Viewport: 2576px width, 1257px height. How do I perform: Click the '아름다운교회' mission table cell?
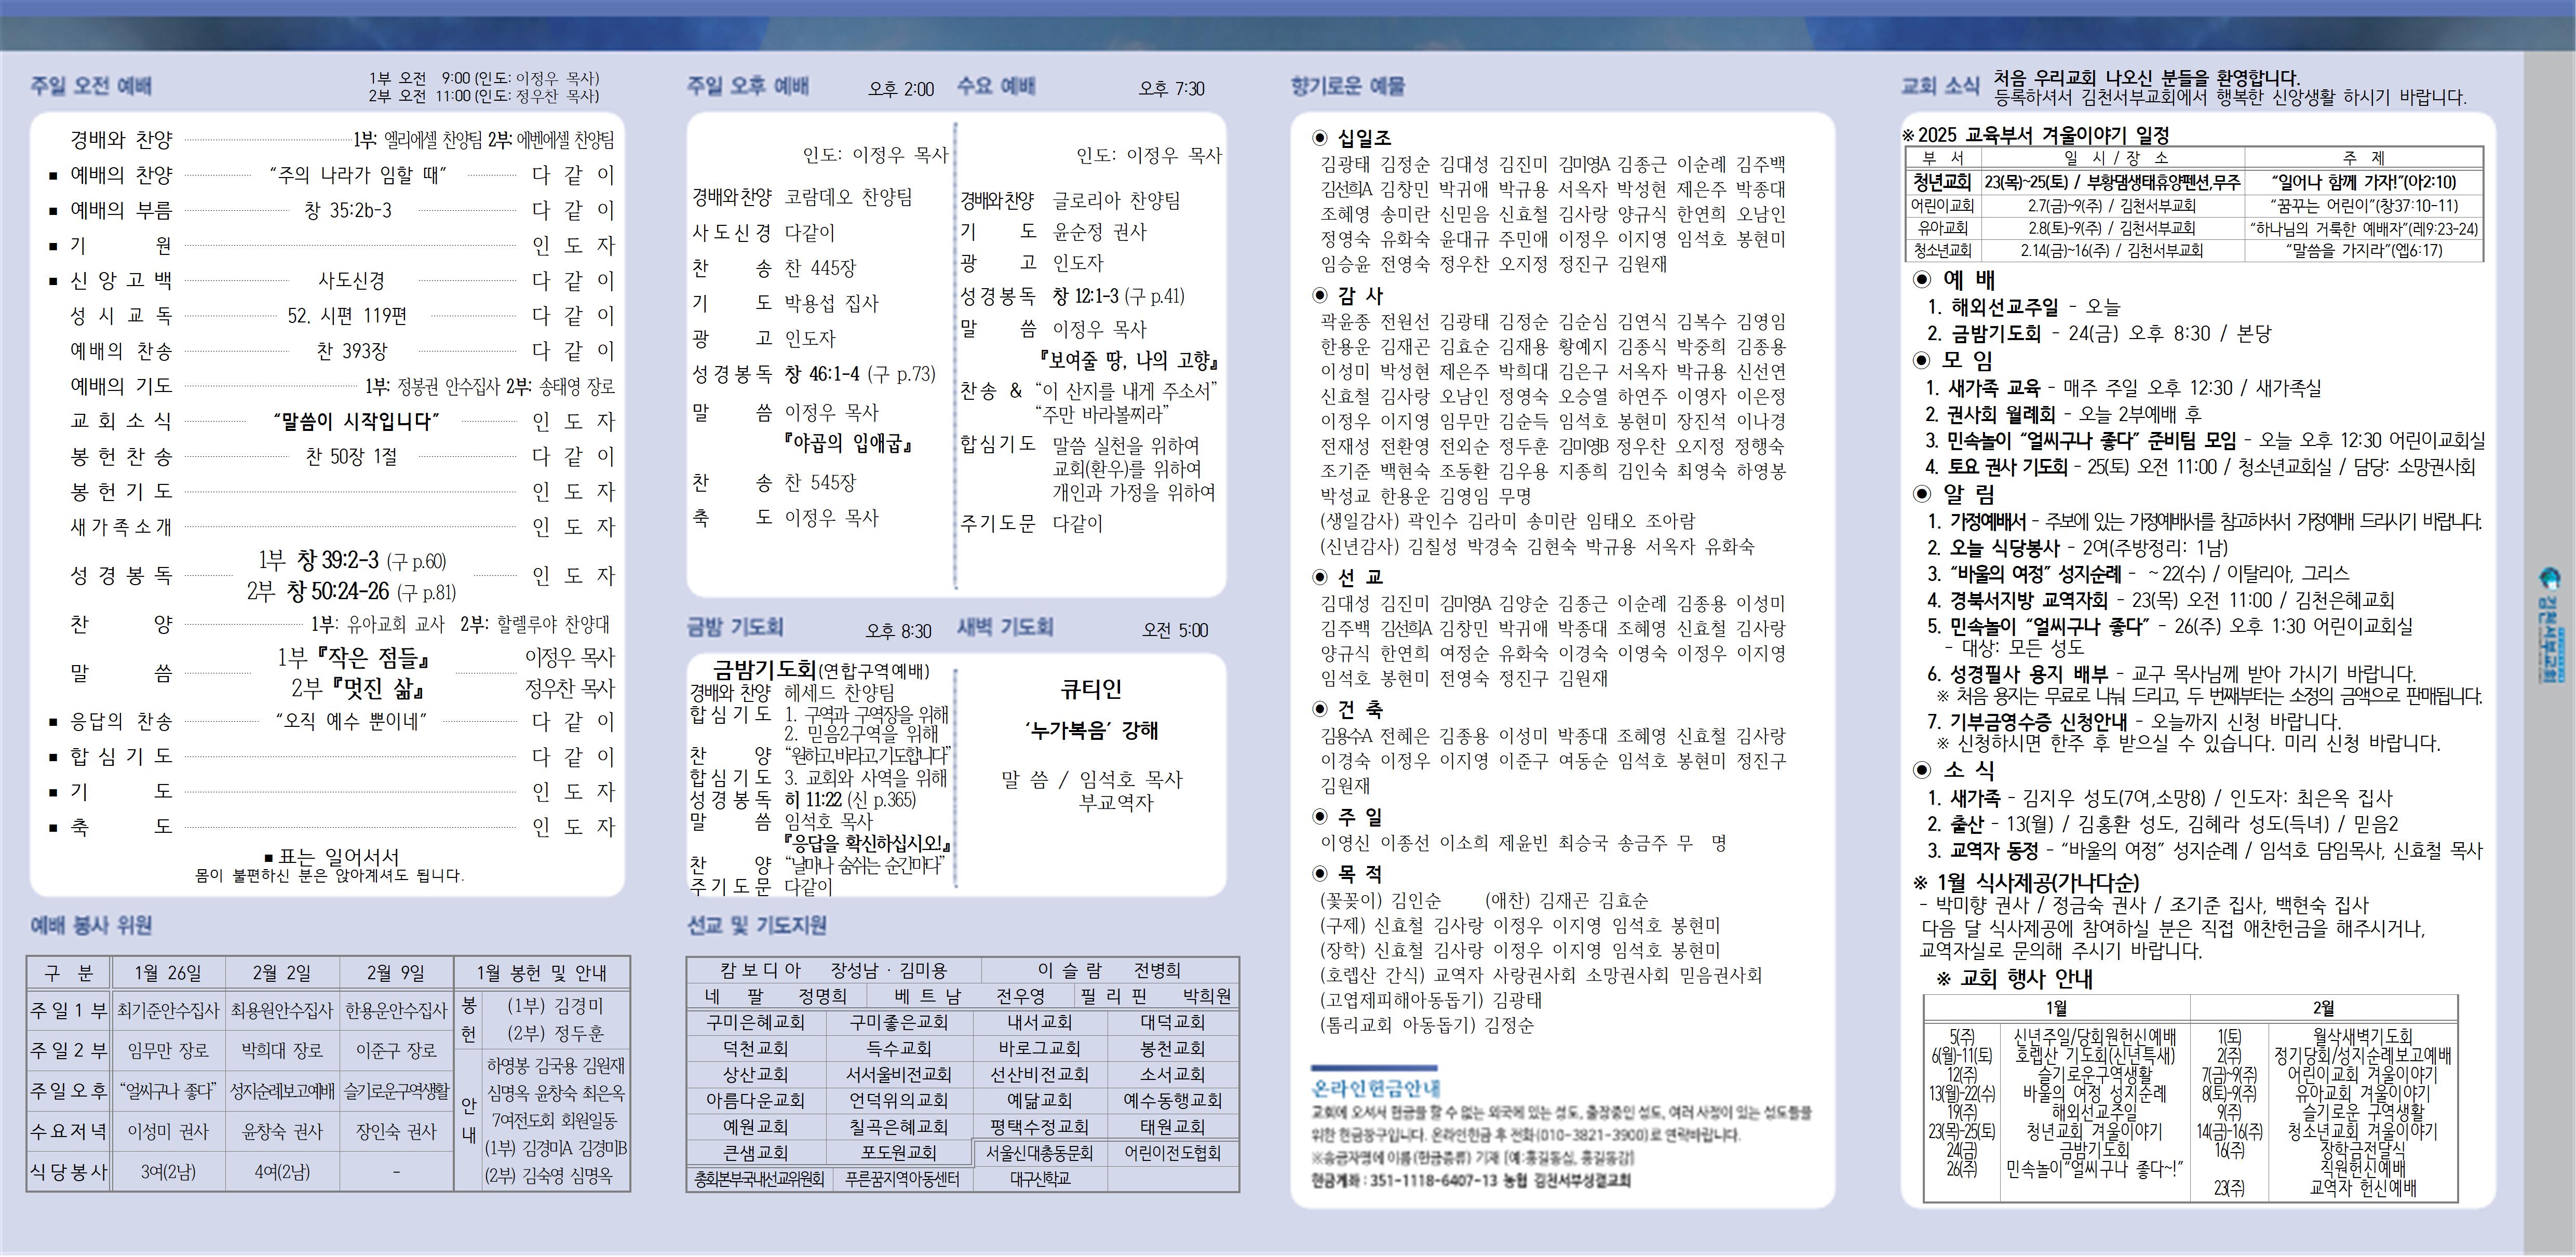[x=756, y=1100]
